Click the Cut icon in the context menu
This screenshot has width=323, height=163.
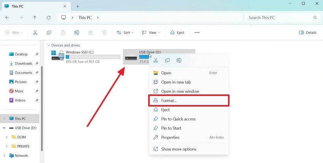pyautogui.click(x=156, y=60)
